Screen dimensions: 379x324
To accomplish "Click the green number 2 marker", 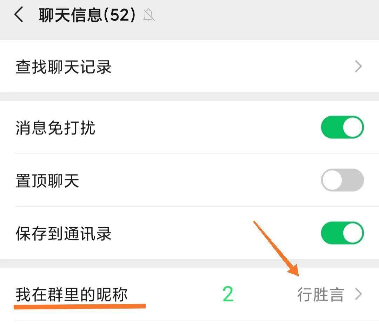I will click(x=228, y=294).
